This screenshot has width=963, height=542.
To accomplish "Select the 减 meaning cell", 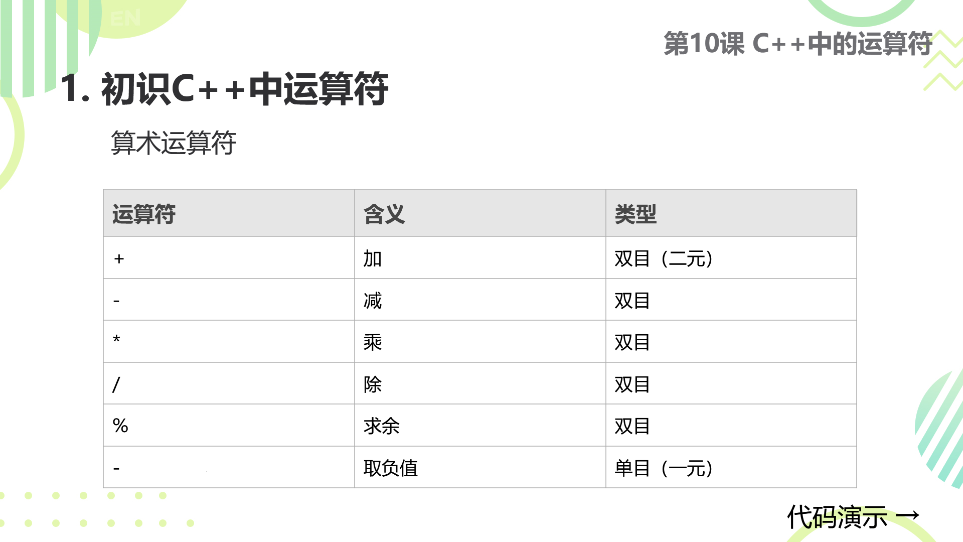I will click(480, 300).
